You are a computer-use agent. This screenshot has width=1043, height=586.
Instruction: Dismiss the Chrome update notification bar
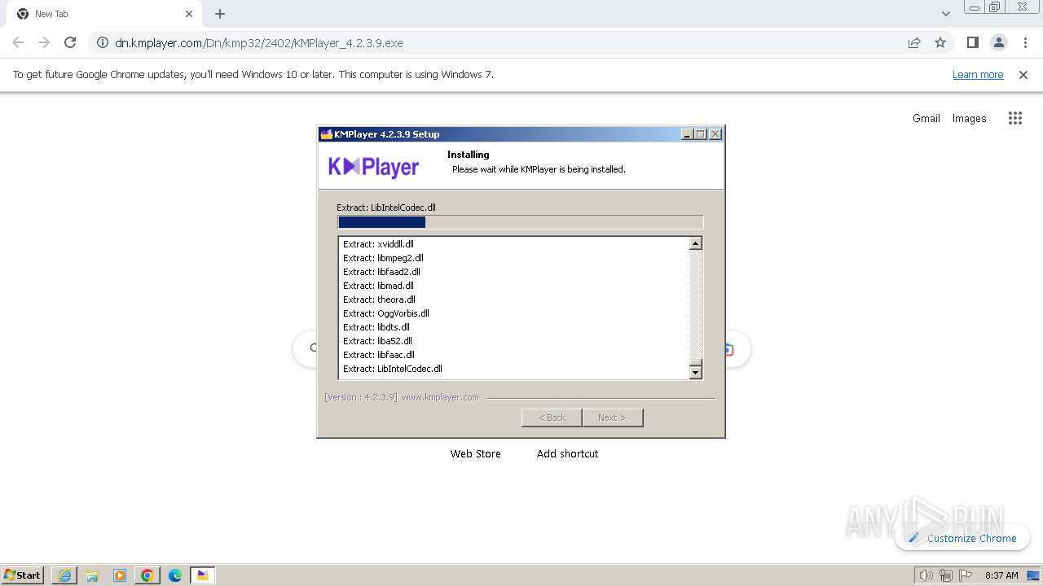[1023, 74]
